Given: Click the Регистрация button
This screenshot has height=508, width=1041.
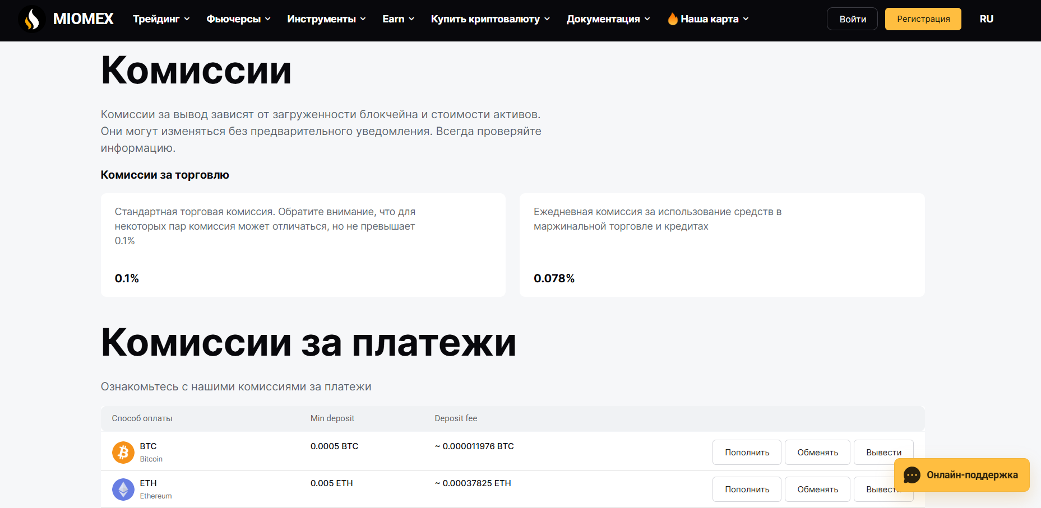Looking at the screenshot, I should [923, 19].
